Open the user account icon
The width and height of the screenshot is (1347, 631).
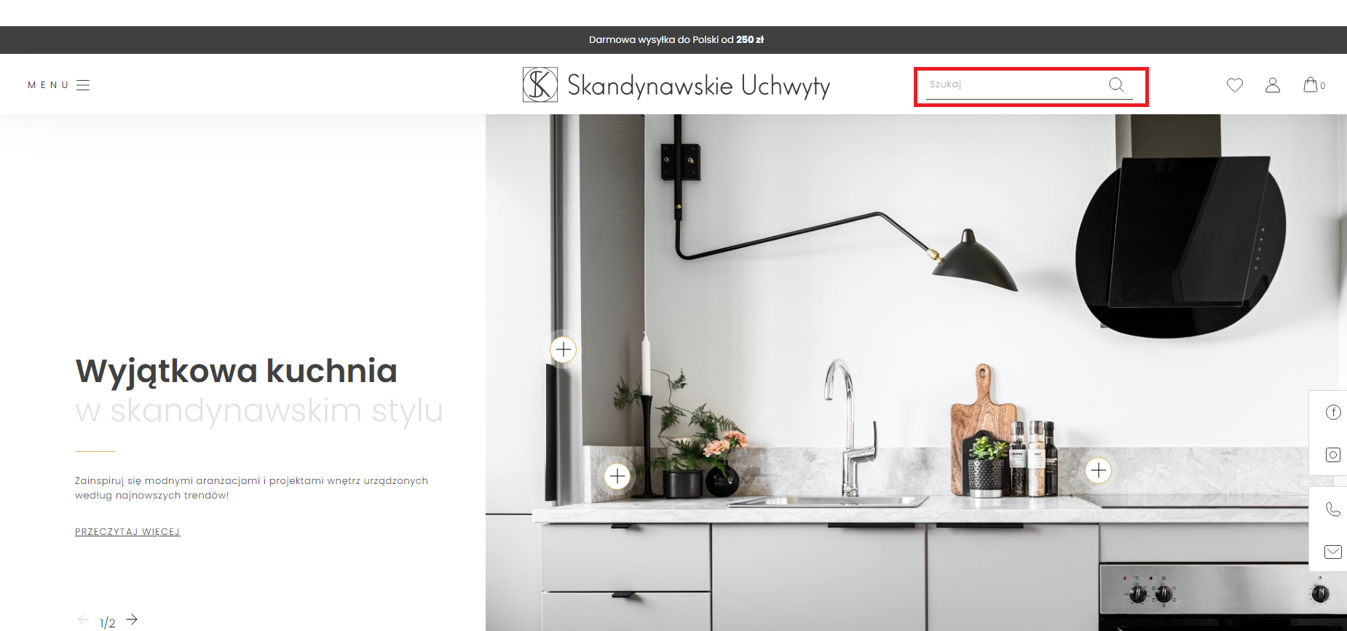pos(1273,85)
